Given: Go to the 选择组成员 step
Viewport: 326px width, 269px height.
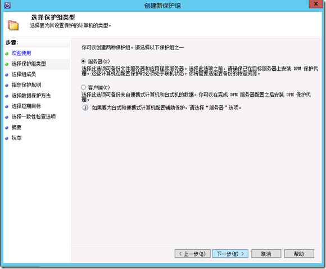Looking at the screenshot, I should click(x=24, y=74).
